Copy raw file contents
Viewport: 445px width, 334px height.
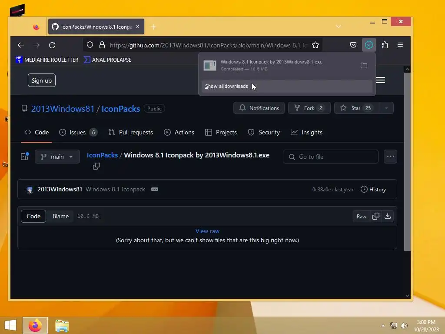(376, 216)
